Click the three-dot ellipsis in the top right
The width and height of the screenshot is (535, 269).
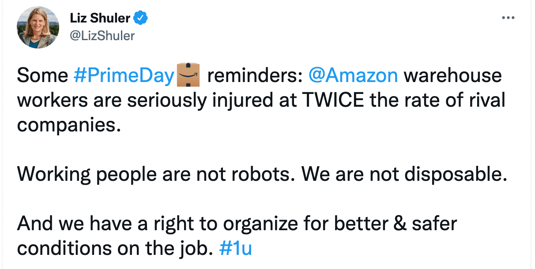pyautogui.click(x=509, y=18)
